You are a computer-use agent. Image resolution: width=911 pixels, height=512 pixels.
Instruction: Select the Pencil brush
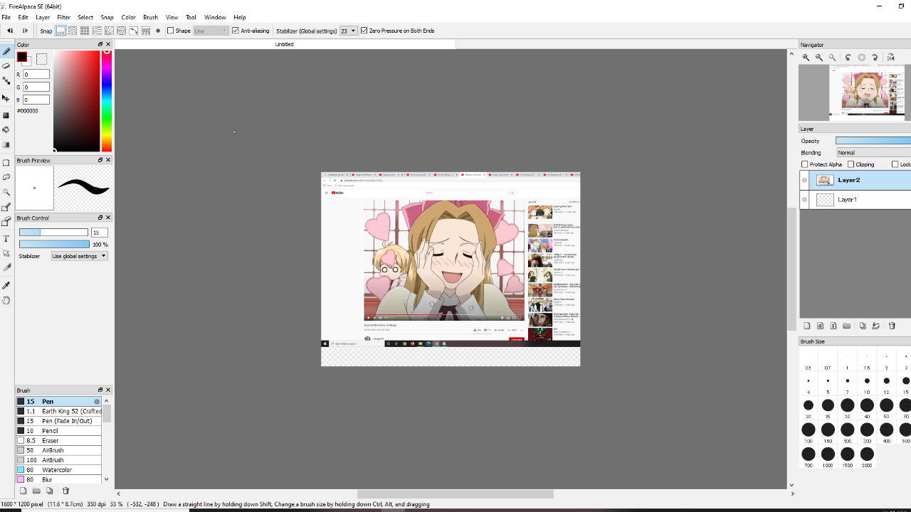[58, 431]
